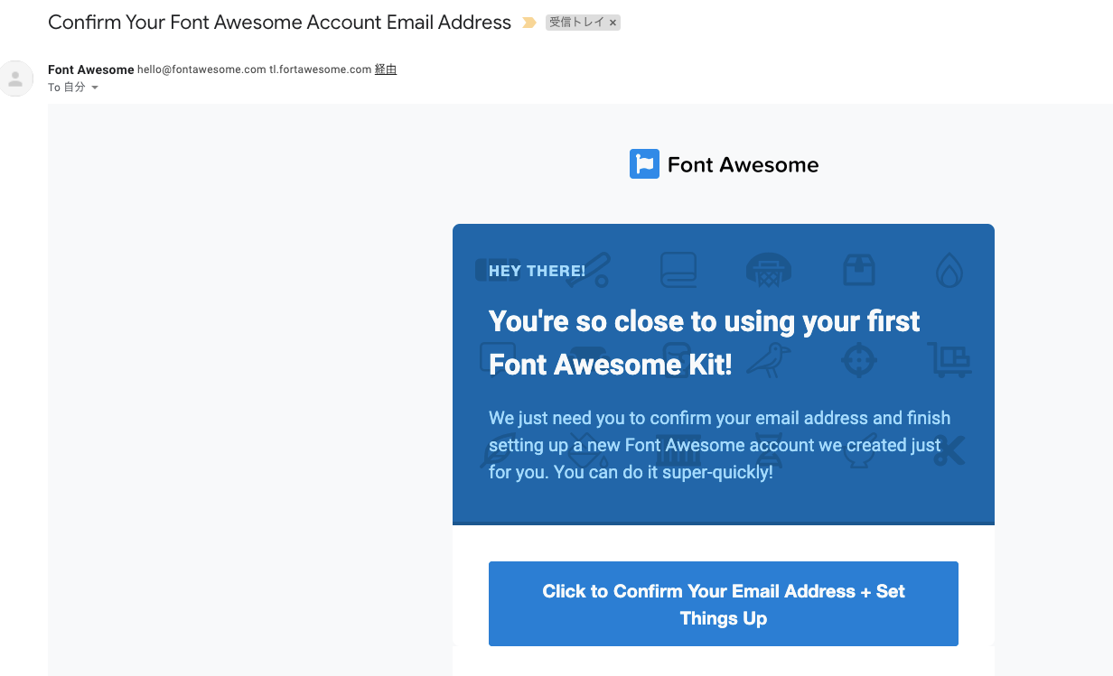The height and width of the screenshot is (676, 1113).
Task: Click the sender's grey avatar icon
Action: tap(15, 79)
